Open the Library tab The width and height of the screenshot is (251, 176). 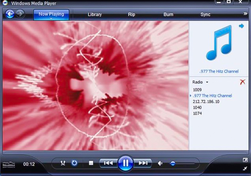(94, 14)
